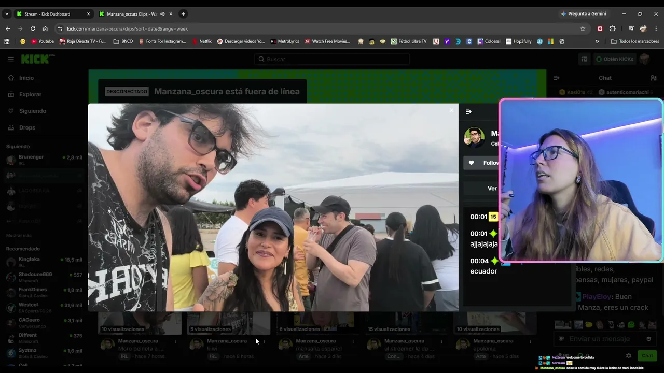Open a new browser tab
This screenshot has width=664, height=373.
coord(183,14)
